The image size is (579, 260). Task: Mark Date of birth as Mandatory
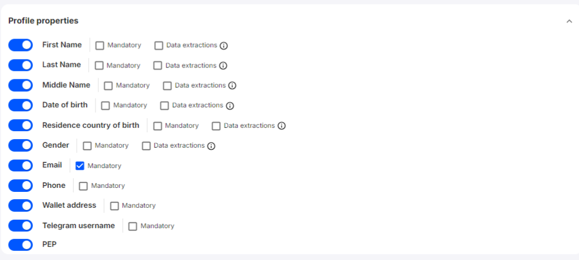[x=106, y=106]
